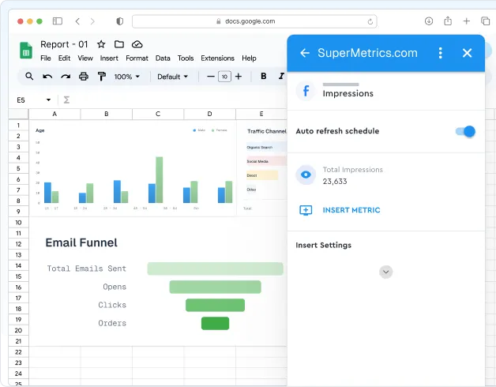Click the 23,633 impressions value
The height and width of the screenshot is (387, 496).
pyautogui.click(x=335, y=182)
